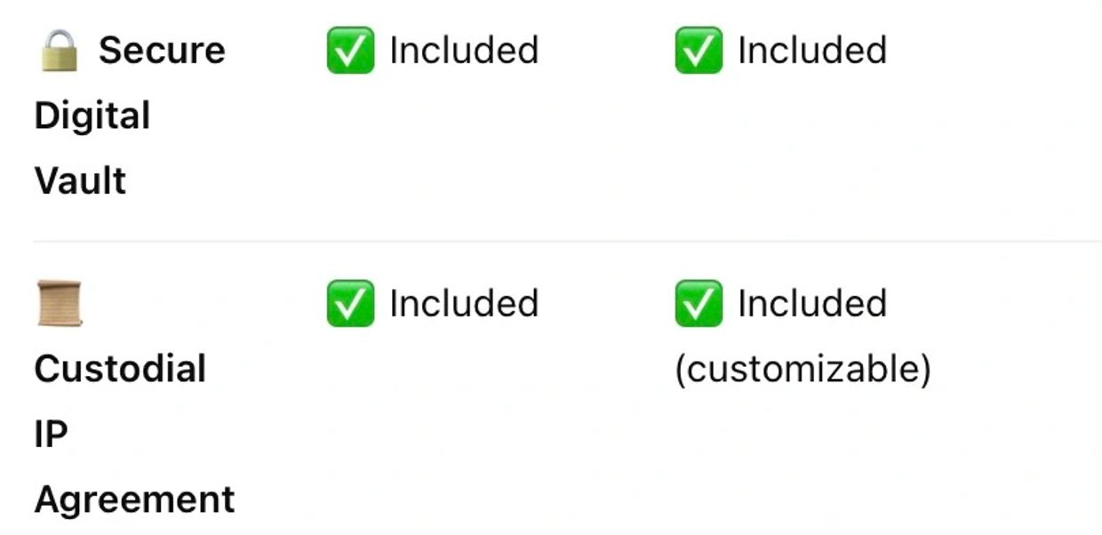
Task: Click the bold word Secure
Action: [162, 51]
